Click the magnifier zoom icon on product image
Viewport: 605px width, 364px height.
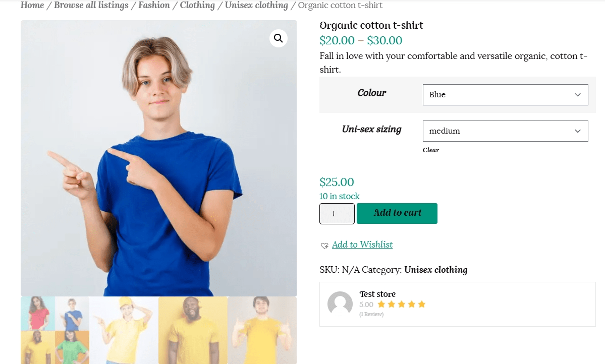coord(279,38)
